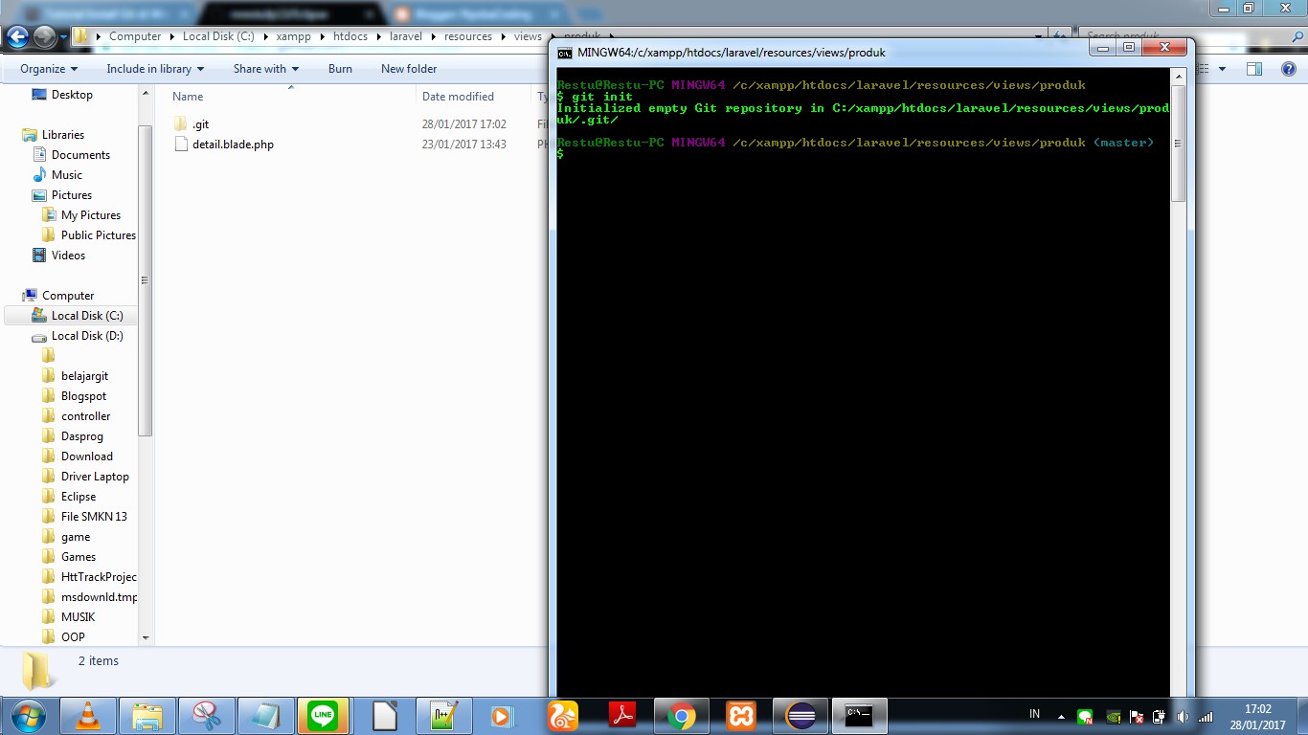Open NVIDIA icon in system tray
The width and height of the screenshot is (1308, 735).
1113,716
